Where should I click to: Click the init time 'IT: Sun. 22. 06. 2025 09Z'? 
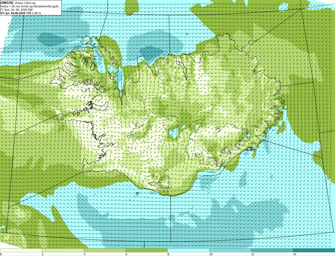(x=17, y=10)
